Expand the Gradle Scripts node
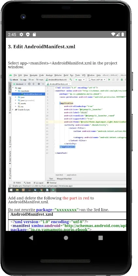This screenshot has width=138, height=276. click(x=13, y=110)
